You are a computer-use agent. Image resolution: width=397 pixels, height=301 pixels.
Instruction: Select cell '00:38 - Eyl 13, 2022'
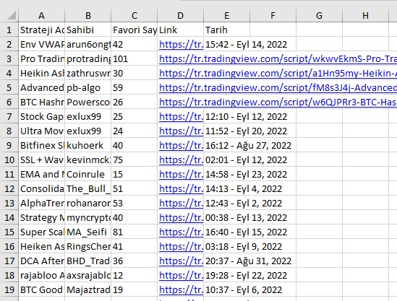246,217
